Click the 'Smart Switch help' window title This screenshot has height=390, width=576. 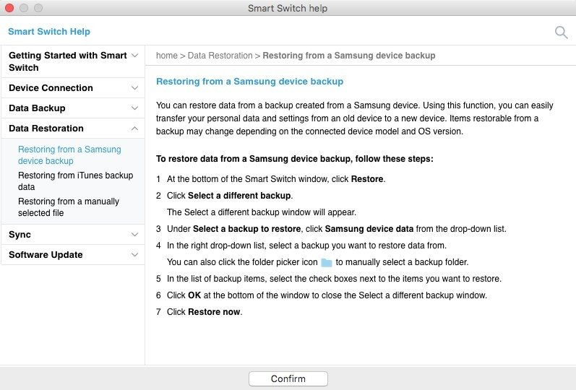point(288,8)
